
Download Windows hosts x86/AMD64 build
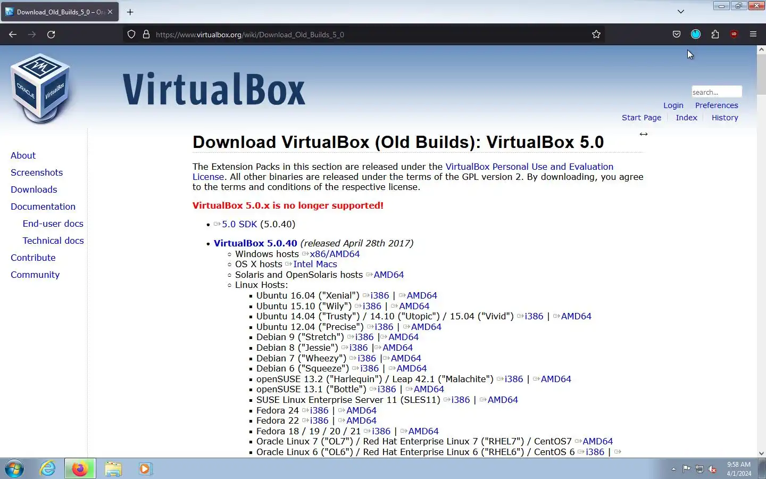(335, 254)
